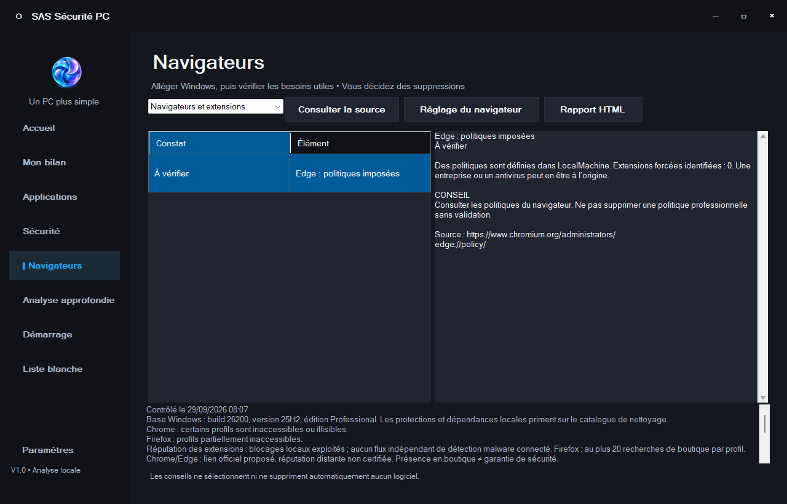Click the Contrôlé le 29/09/2026 08:07 line

pyautogui.click(x=197, y=409)
